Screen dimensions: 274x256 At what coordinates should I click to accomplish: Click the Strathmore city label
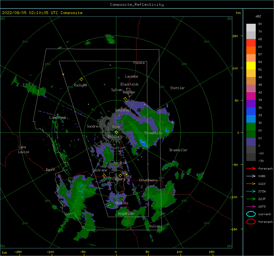(x=148, y=180)
